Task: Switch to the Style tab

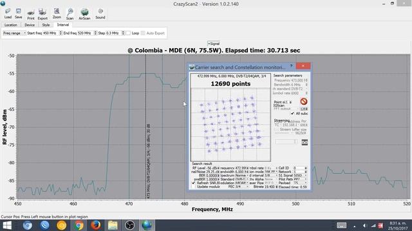Action: (46, 25)
